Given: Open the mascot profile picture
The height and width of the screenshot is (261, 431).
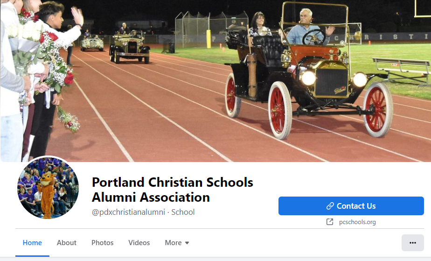Looking at the screenshot, I should pyautogui.click(x=48, y=188).
